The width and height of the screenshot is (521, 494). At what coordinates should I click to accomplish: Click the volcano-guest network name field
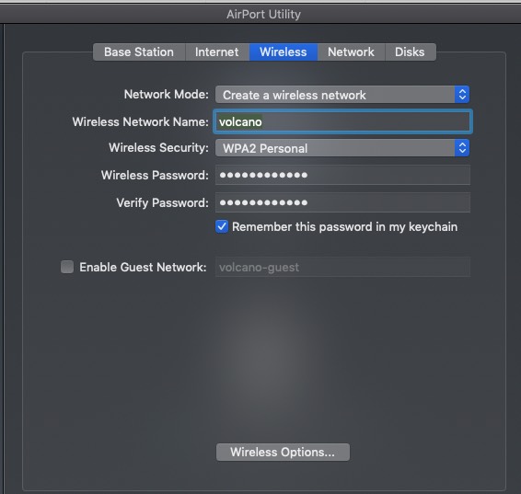click(x=342, y=267)
